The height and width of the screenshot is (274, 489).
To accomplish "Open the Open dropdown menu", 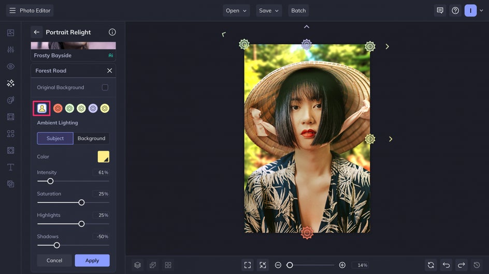I will [x=236, y=10].
